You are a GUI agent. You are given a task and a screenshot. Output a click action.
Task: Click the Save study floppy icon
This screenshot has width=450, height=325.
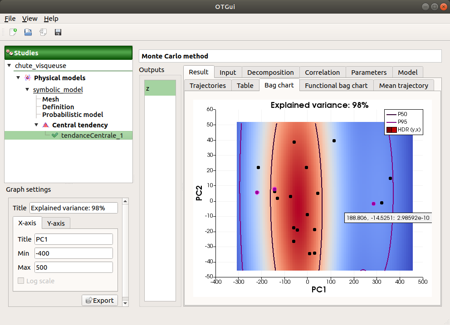[58, 32]
